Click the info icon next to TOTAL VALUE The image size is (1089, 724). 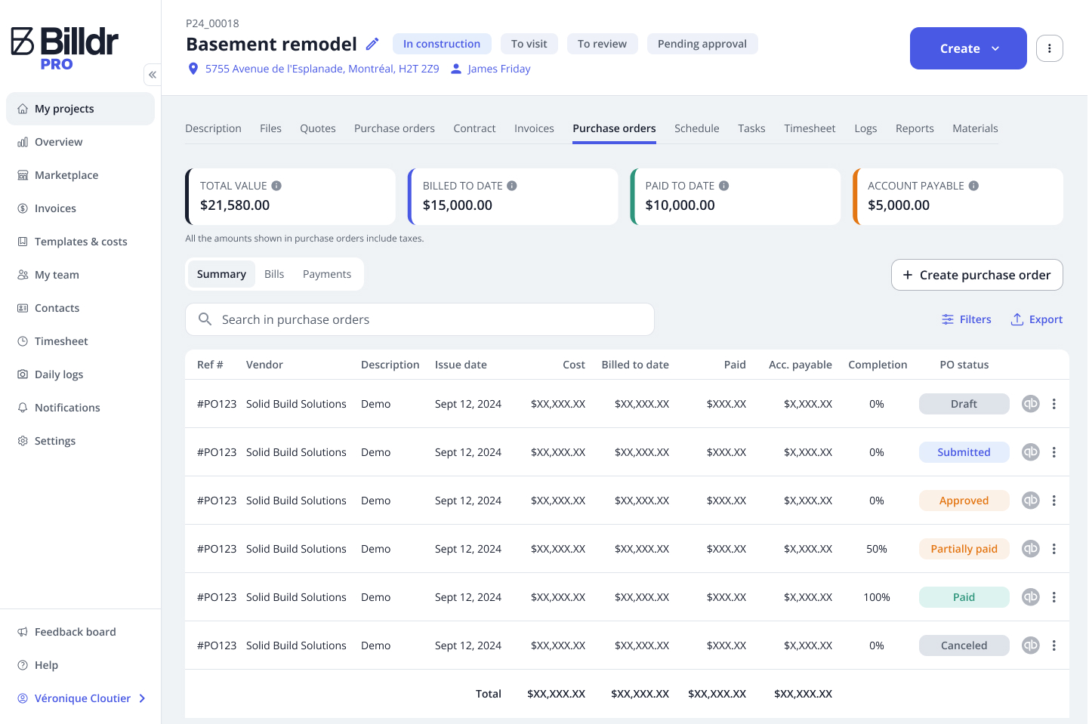(x=276, y=186)
